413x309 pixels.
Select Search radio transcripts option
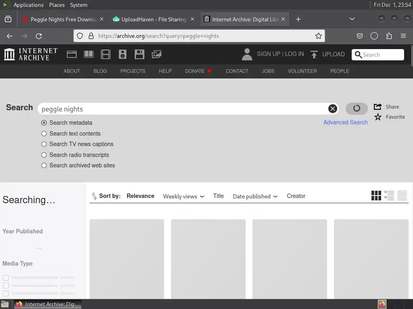pyautogui.click(x=44, y=155)
